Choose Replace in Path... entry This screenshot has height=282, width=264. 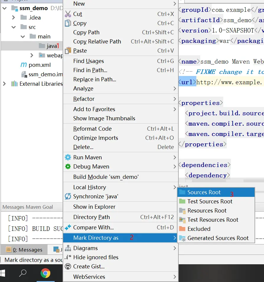coord(120,79)
